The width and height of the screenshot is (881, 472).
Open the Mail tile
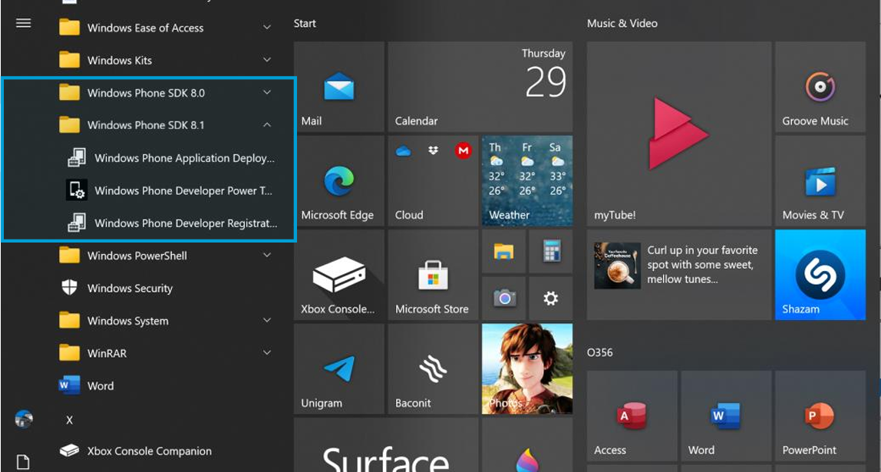pyautogui.click(x=338, y=87)
